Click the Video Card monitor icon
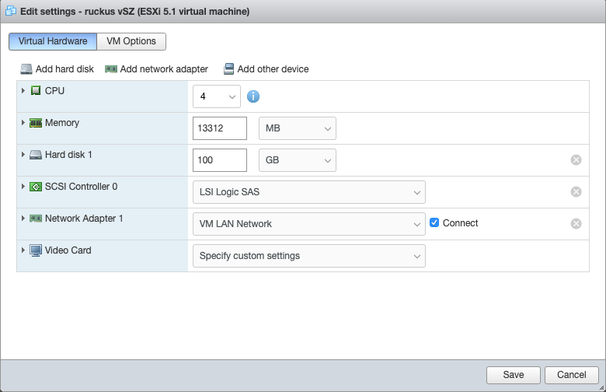 (x=36, y=250)
